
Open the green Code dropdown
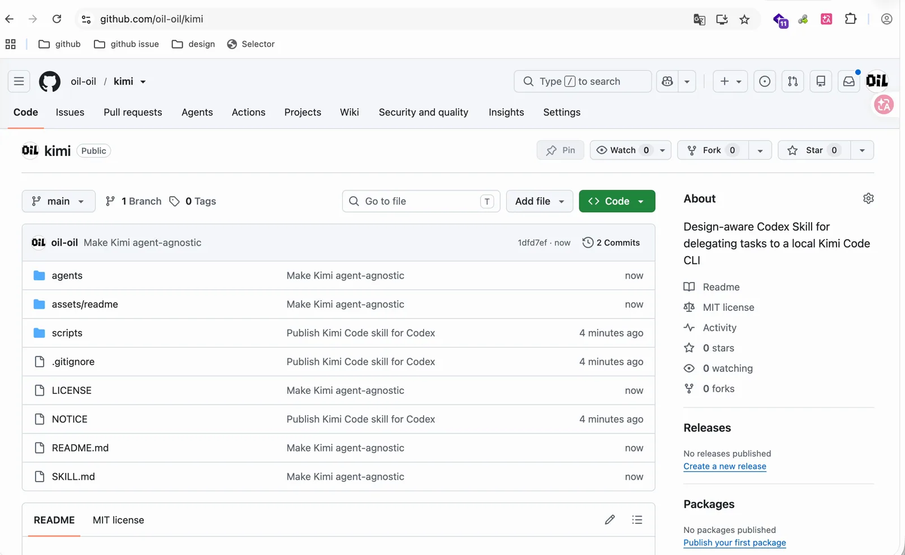617,201
